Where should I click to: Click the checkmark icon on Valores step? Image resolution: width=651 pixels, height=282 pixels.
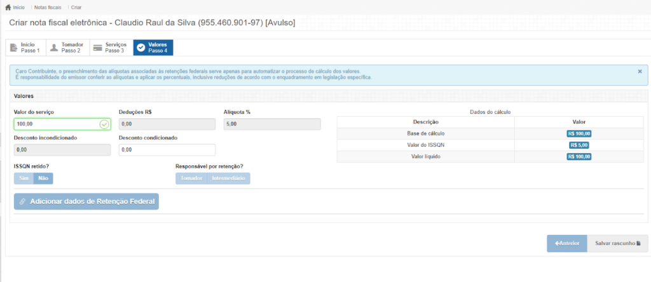140,48
